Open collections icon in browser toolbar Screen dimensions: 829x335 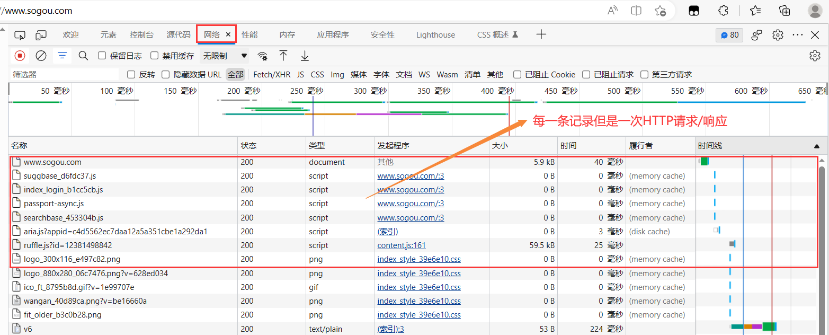click(785, 11)
